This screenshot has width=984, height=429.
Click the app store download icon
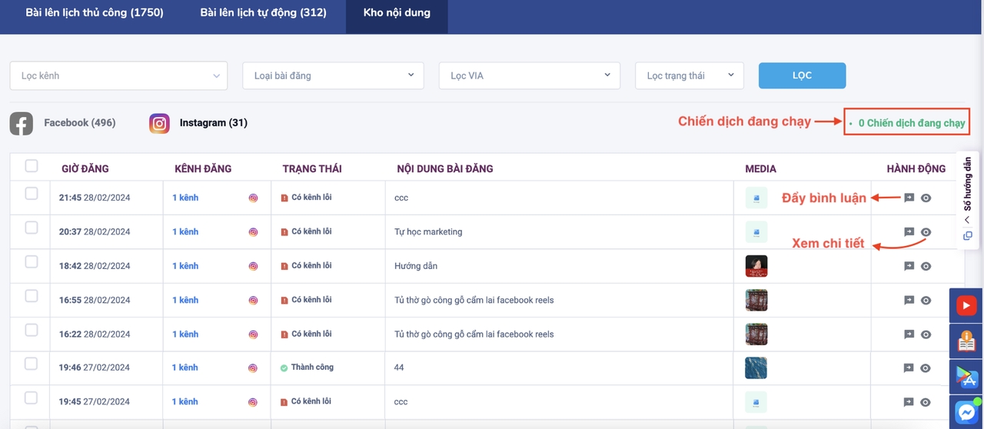(966, 376)
